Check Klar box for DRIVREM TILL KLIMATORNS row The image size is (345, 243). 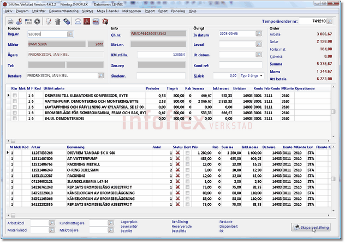pyautogui.click(x=15, y=96)
